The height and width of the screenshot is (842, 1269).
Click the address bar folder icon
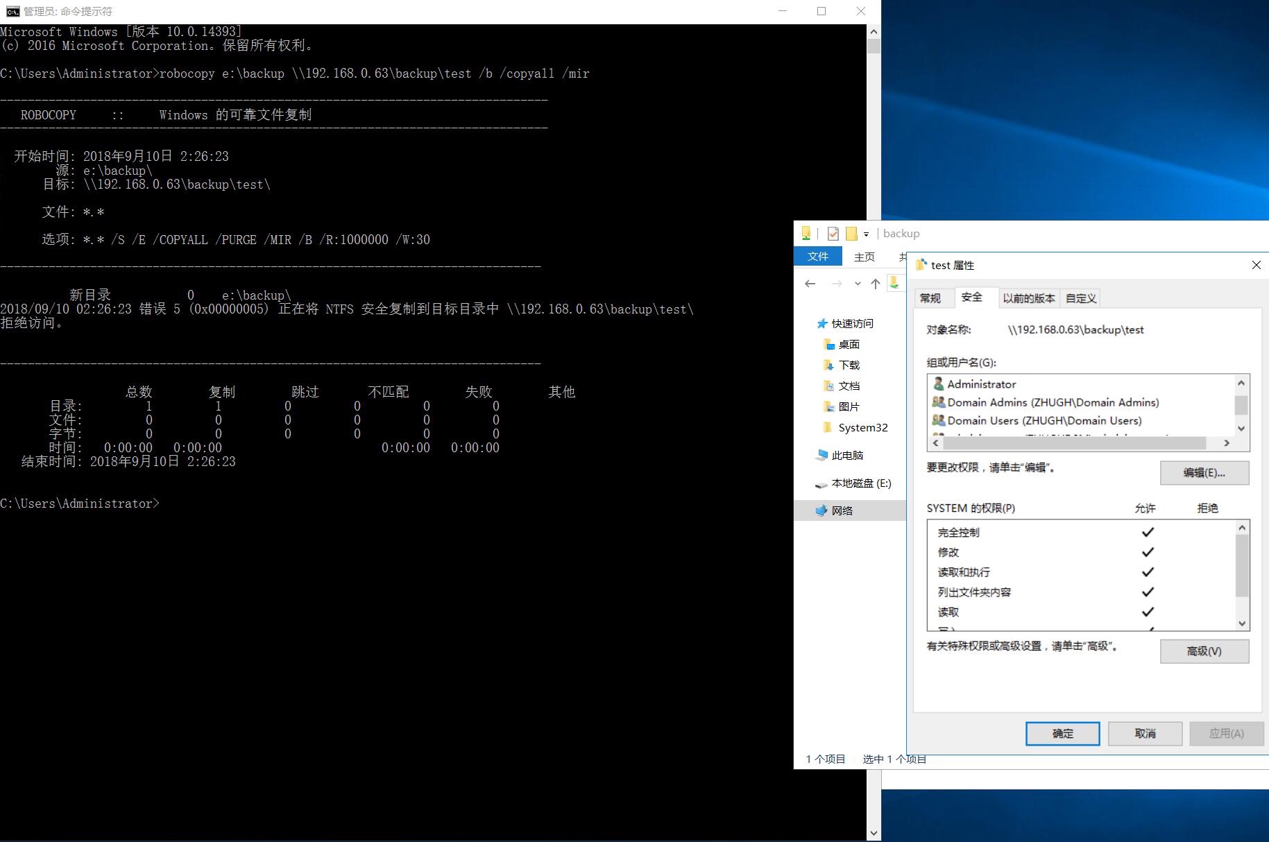(894, 282)
